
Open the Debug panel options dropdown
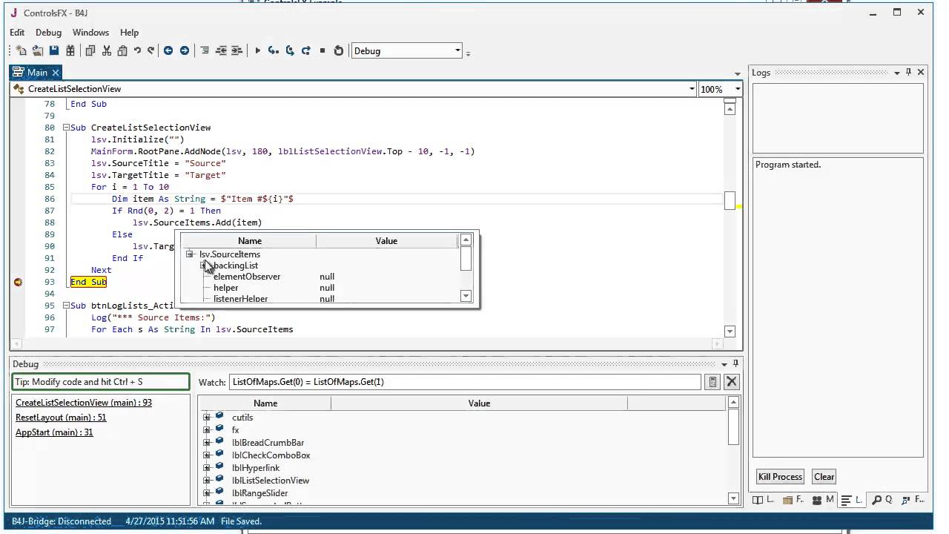(724, 364)
